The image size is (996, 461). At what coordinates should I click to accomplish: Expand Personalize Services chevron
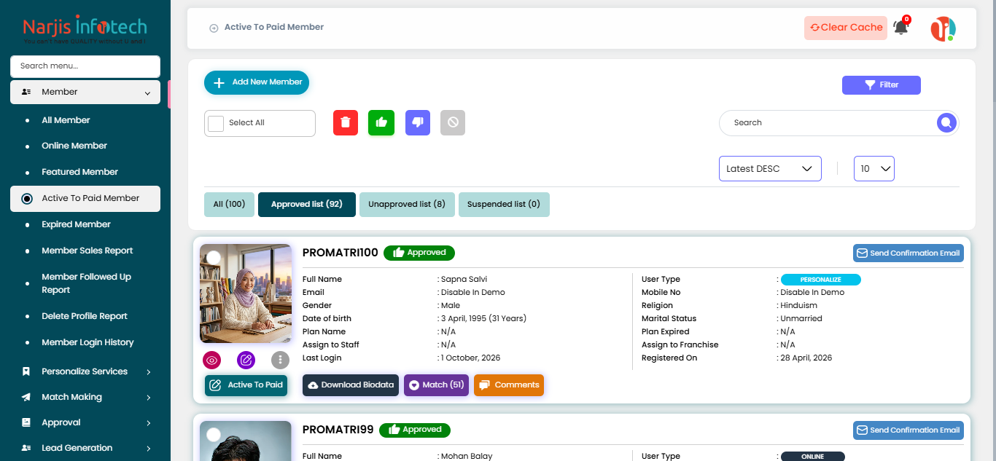click(x=149, y=372)
